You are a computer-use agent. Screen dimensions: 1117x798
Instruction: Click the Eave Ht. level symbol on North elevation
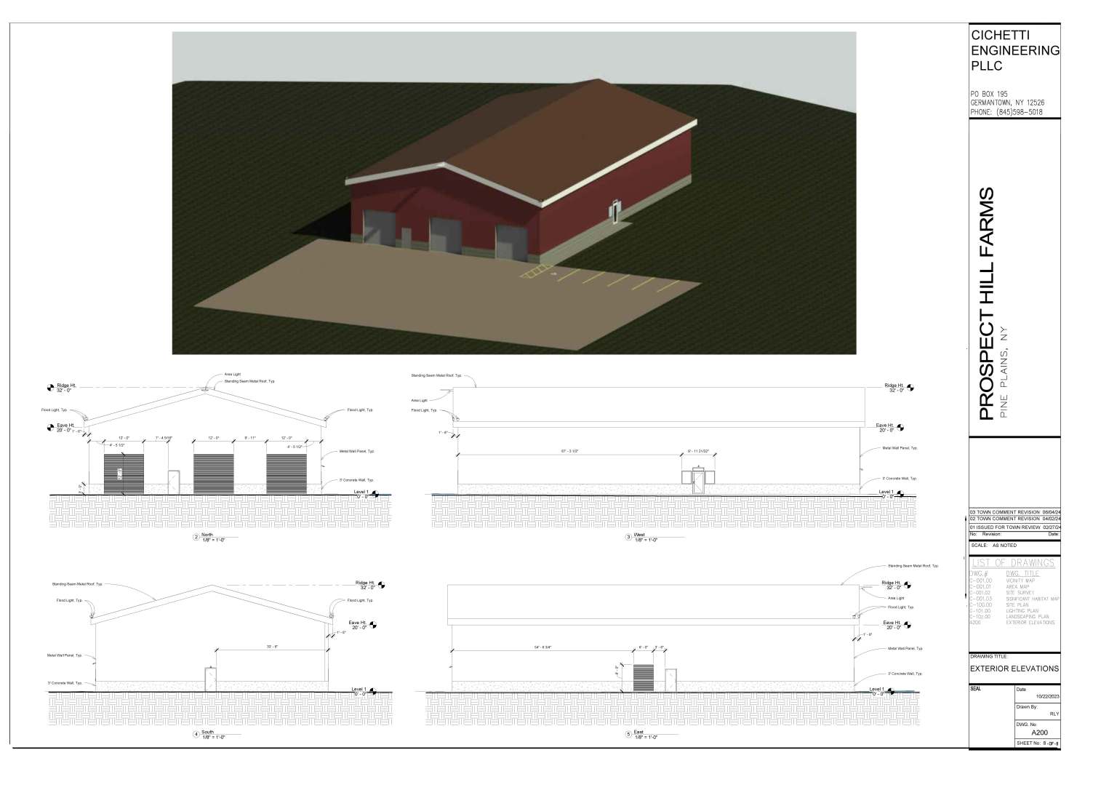pyautogui.click(x=50, y=426)
